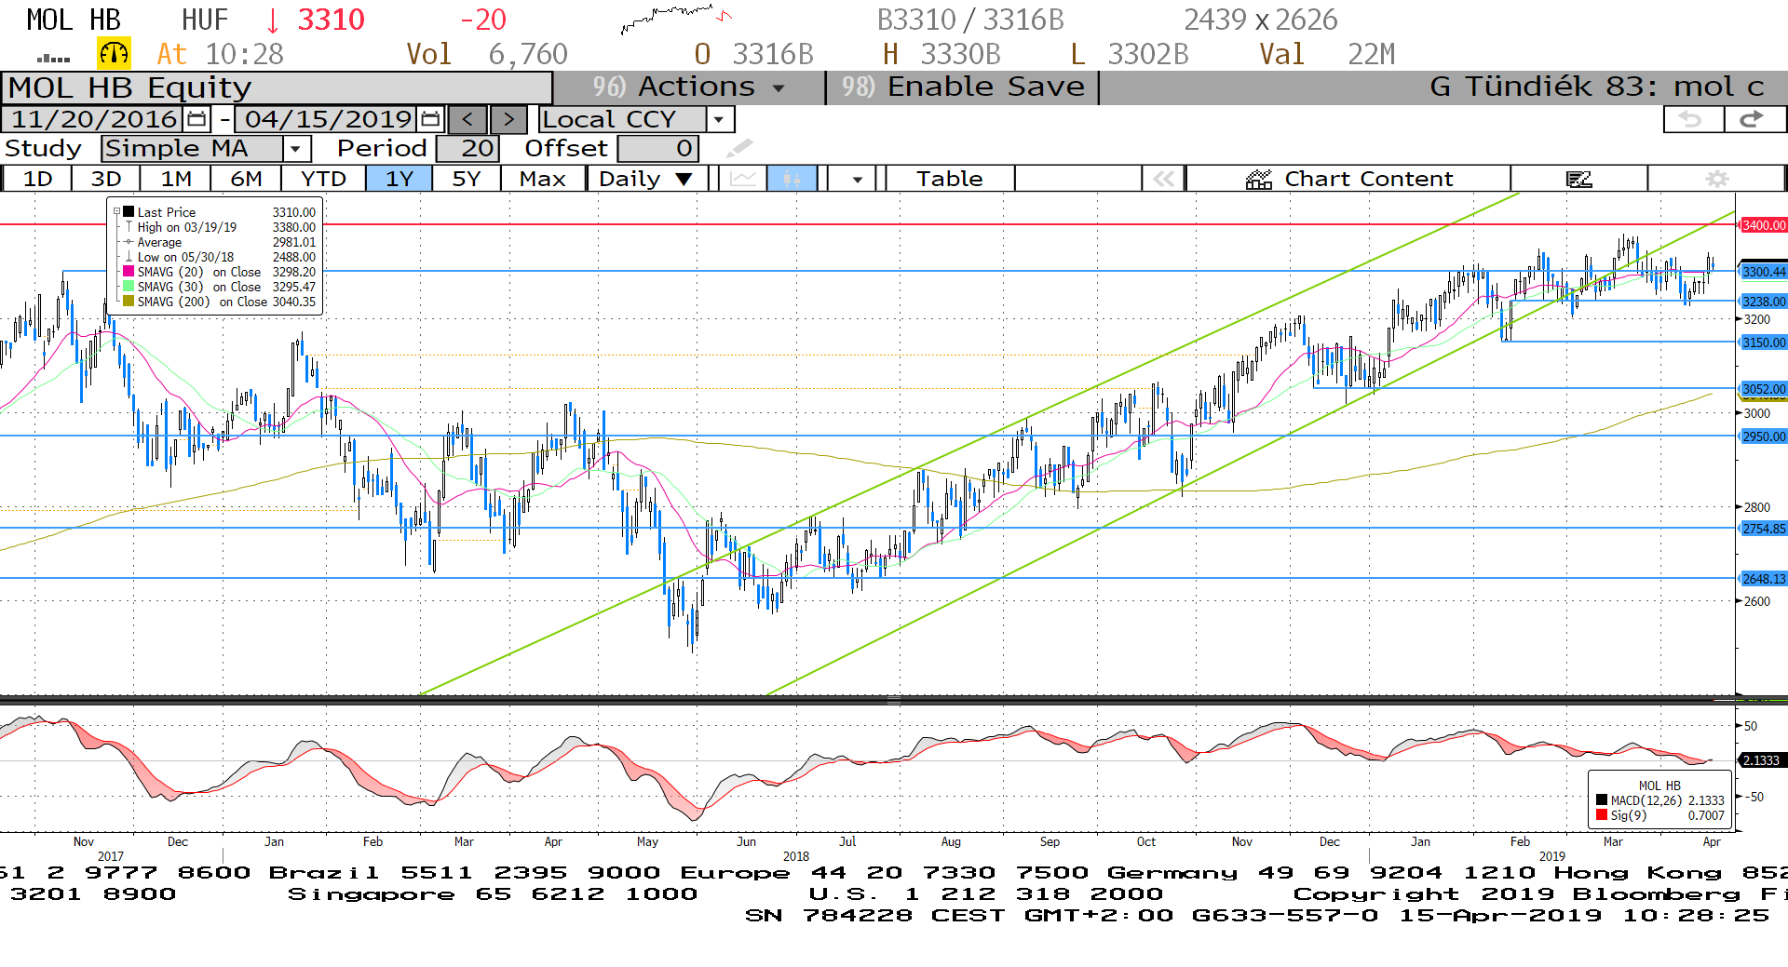Click the volume-at-price bars icon near ticker
1788x967 pixels.
tap(53, 59)
